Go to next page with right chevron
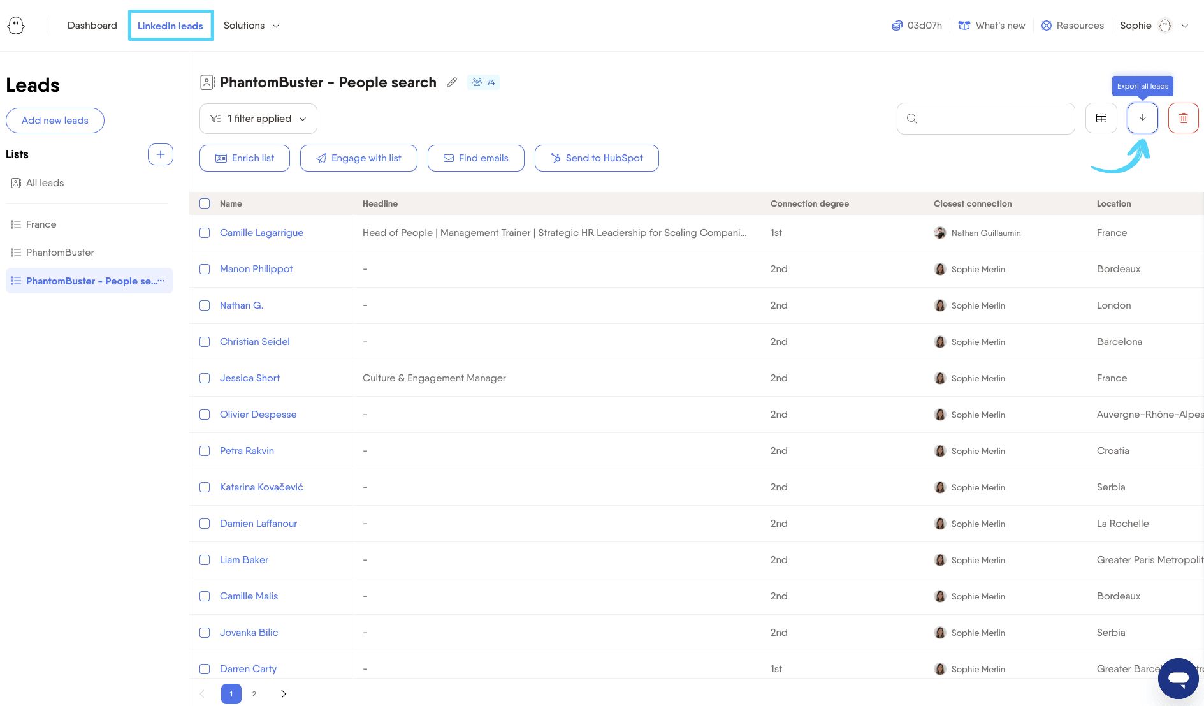Image resolution: width=1204 pixels, height=706 pixels. [284, 694]
